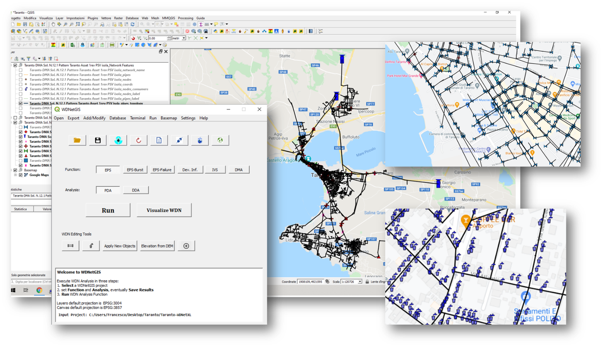Click the trash delete tool icon in WDNetGIS
This screenshot has height=347, width=603.
(91, 246)
